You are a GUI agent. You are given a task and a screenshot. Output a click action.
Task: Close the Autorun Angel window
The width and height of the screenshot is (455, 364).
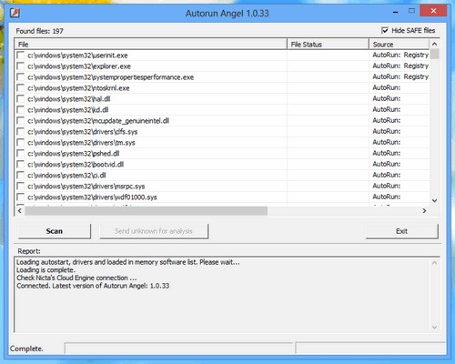[433, 11]
